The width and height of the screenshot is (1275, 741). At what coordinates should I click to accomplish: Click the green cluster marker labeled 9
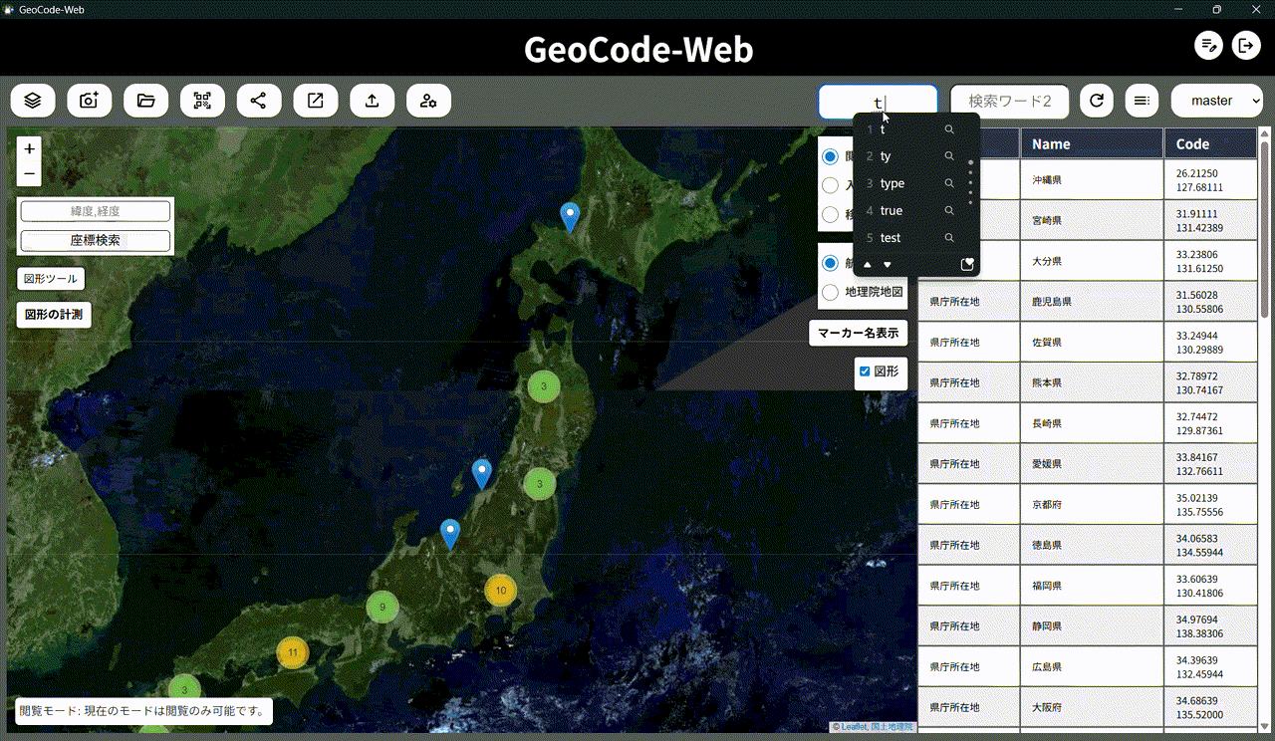382,606
